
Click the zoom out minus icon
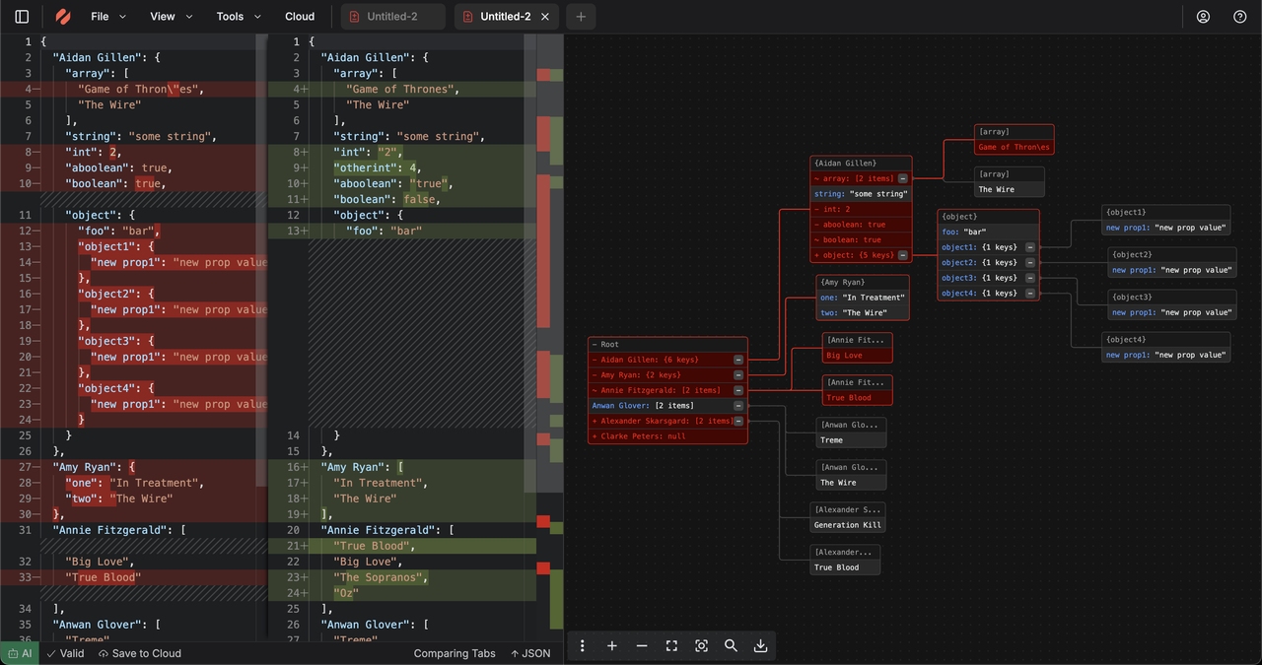[642, 645]
